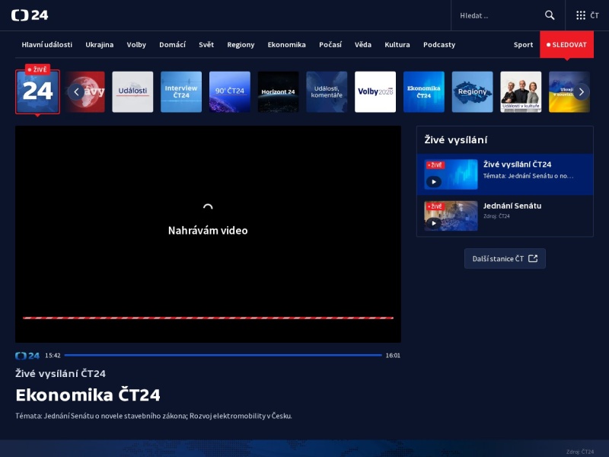The width and height of the screenshot is (609, 457).
Task: Click the 15:42 start time label
Action: coord(53,355)
